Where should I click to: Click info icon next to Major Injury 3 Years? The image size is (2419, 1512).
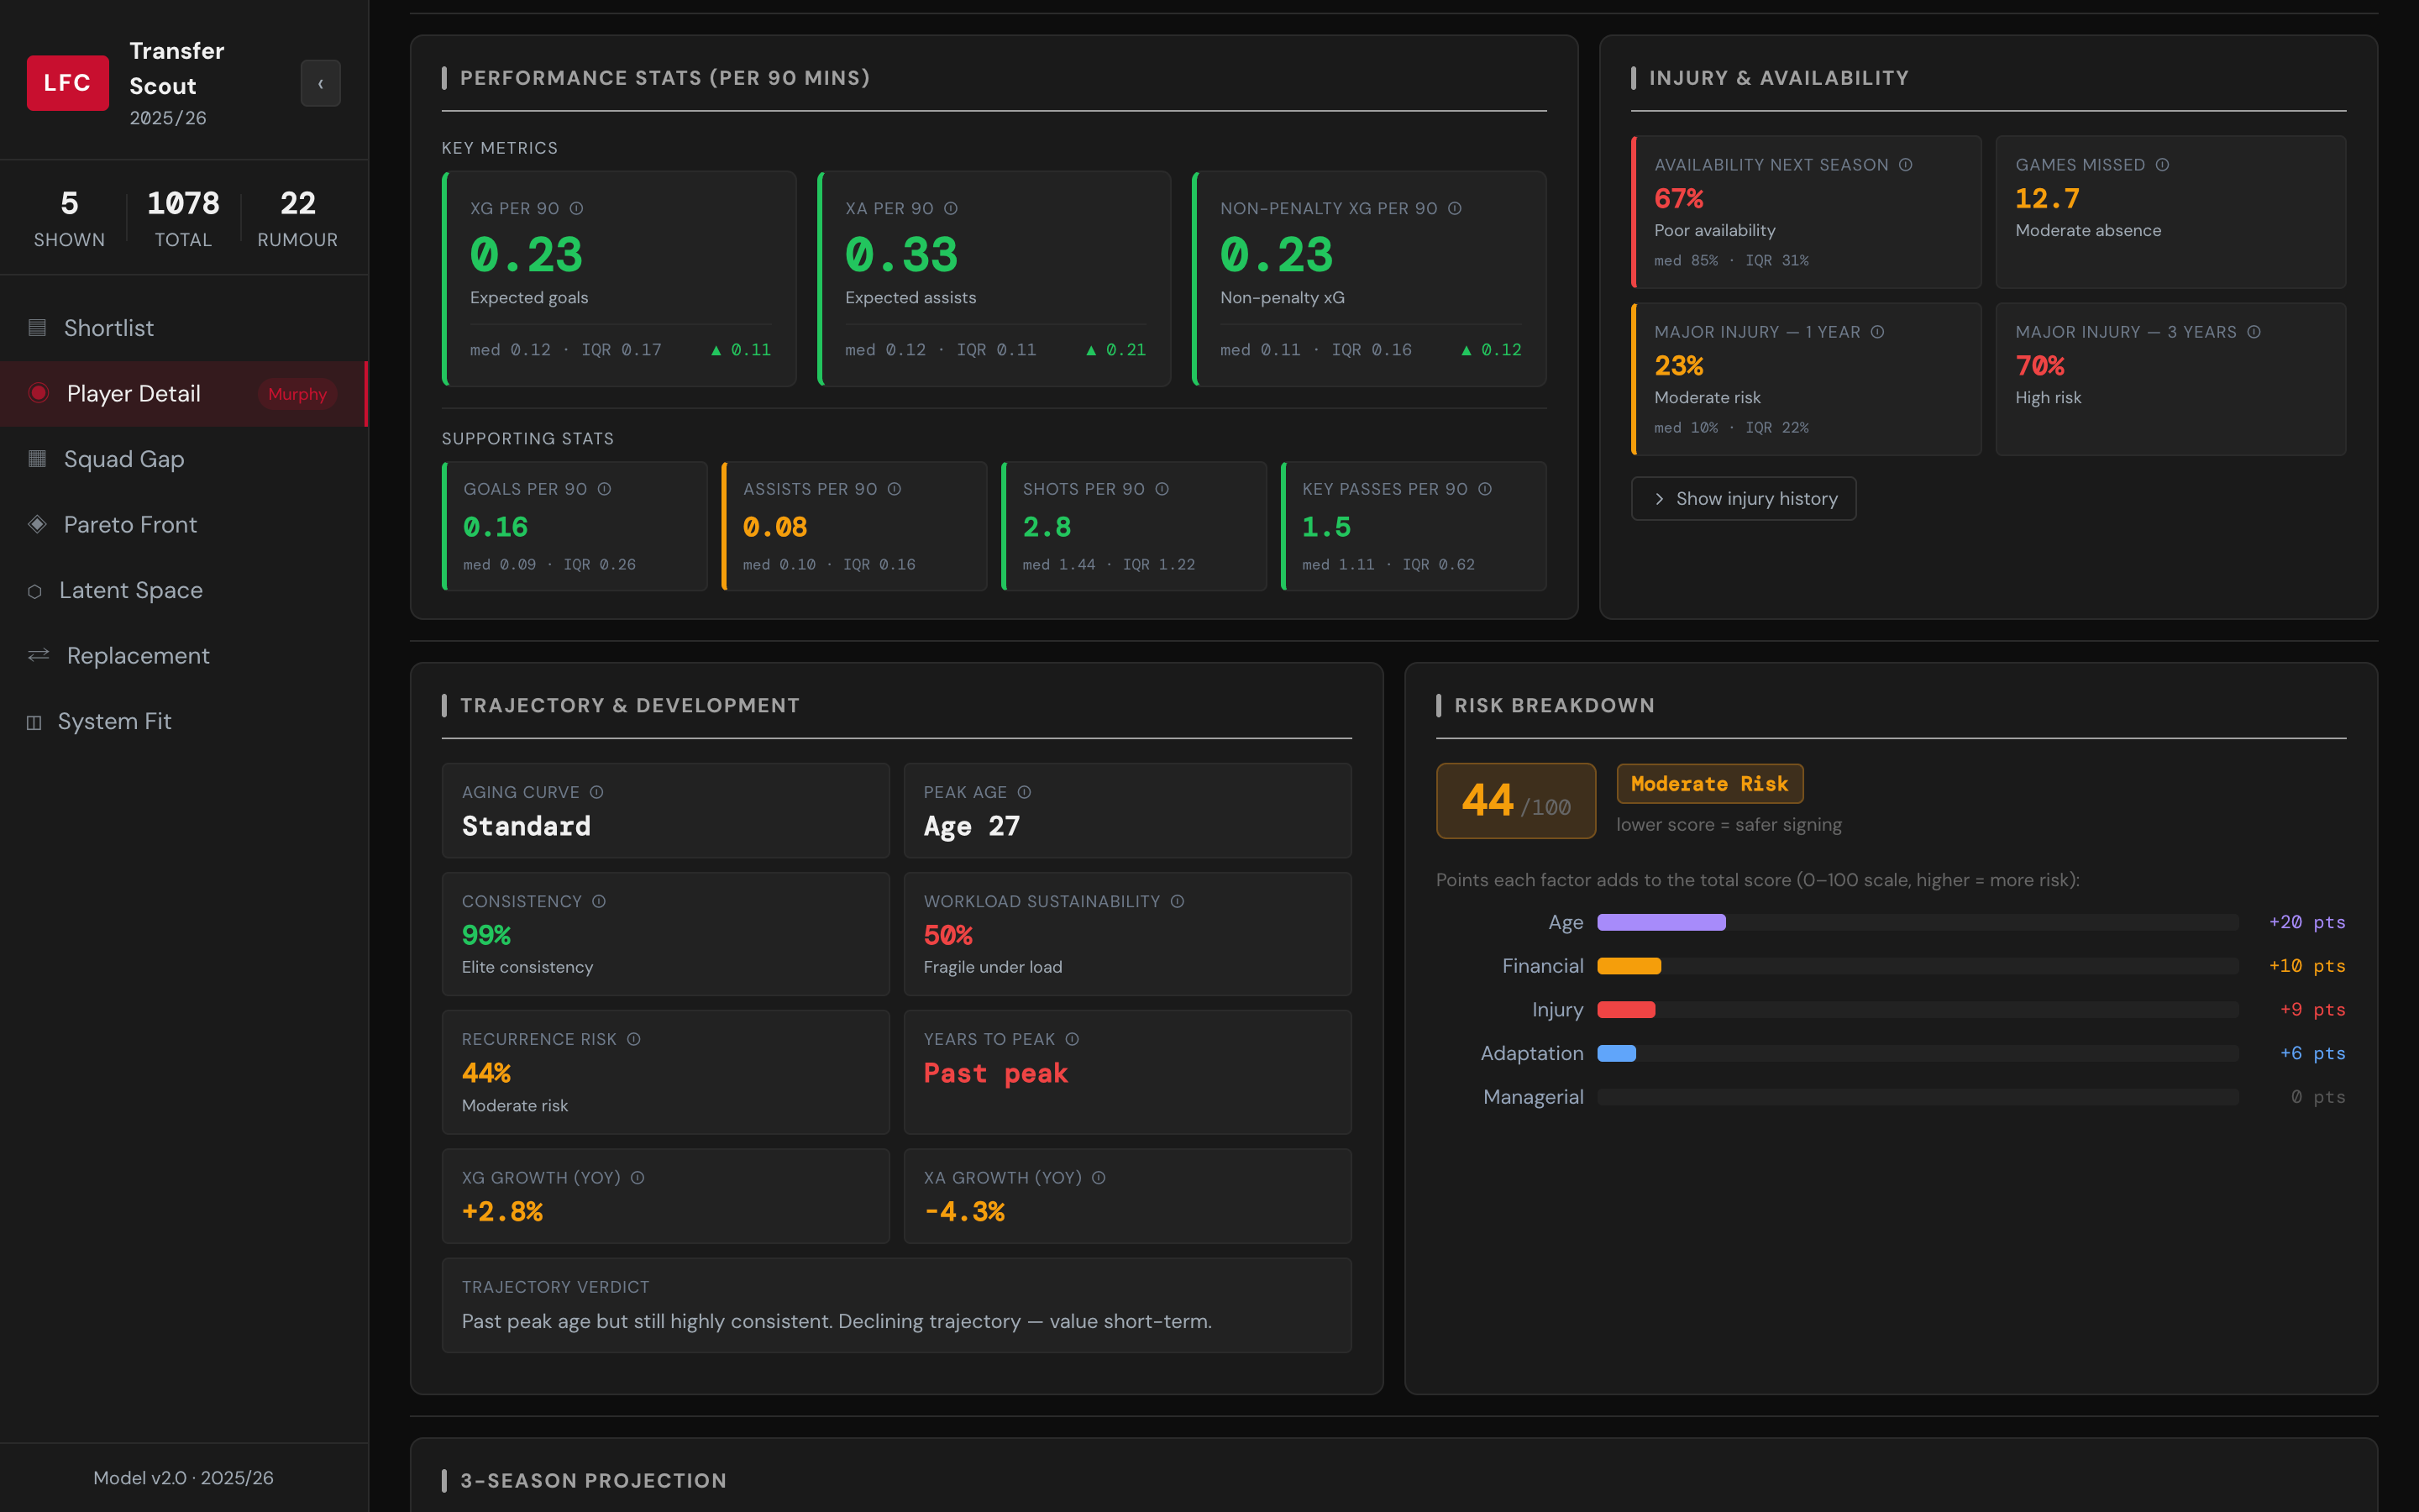(x=2254, y=331)
